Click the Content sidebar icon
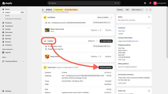168x94 pixels. [x=3, y=36]
